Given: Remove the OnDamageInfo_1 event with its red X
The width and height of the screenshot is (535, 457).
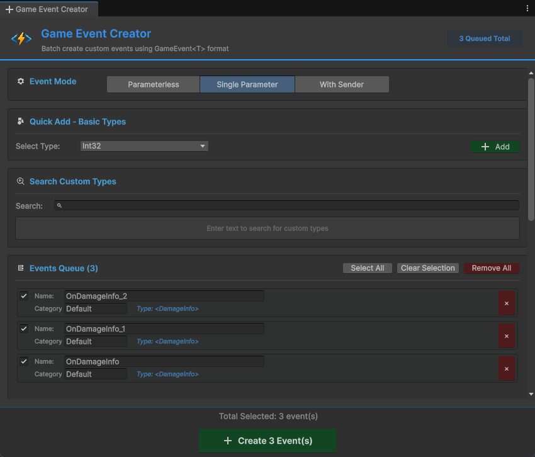Looking at the screenshot, I should 507,336.
